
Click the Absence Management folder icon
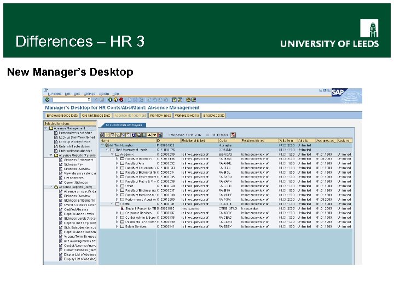[x=51, y=128]
